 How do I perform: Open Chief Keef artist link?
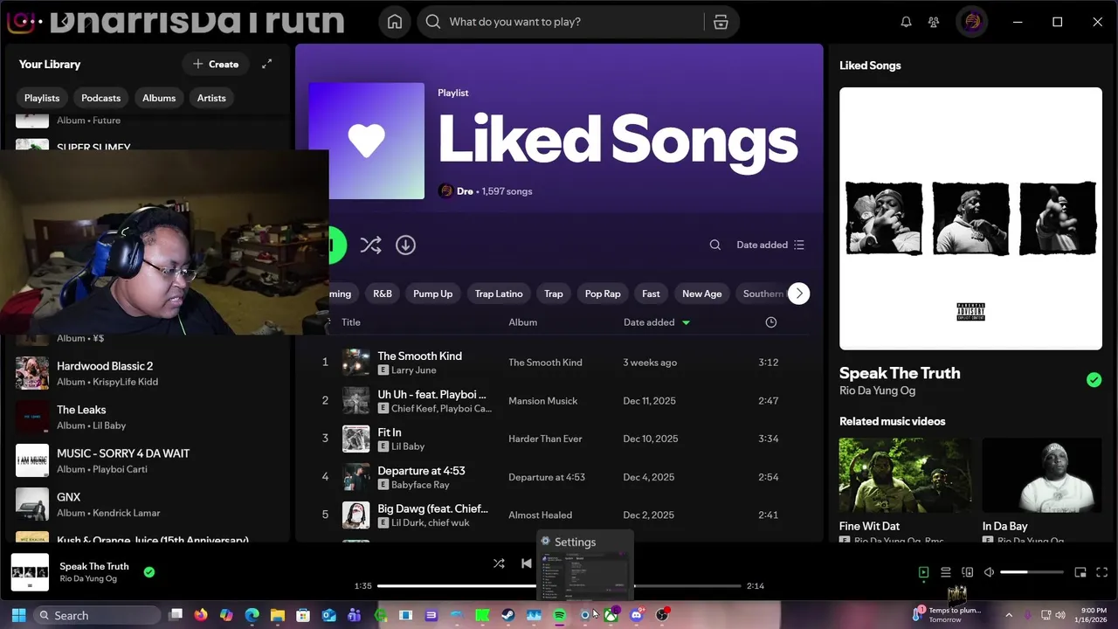pos(414,408)
